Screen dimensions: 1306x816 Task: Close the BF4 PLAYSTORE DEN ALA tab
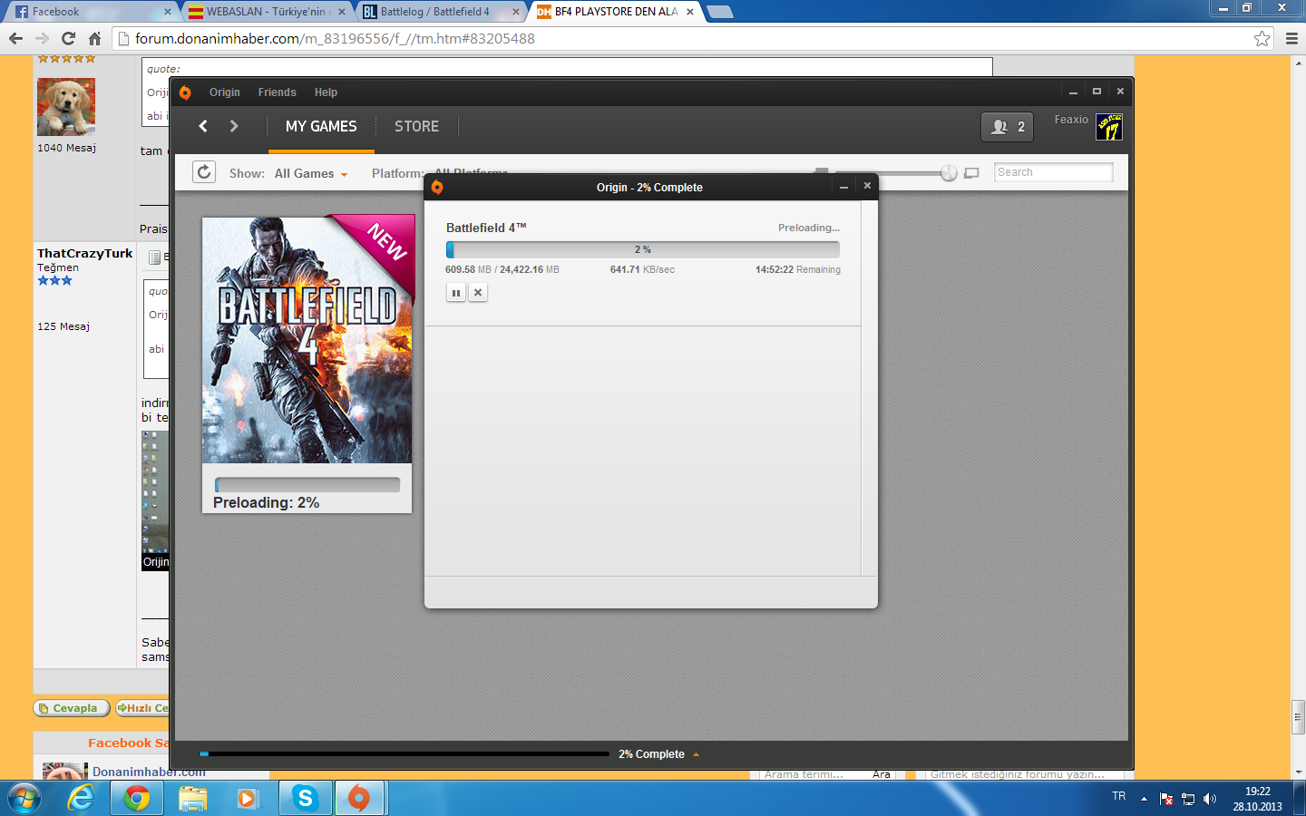(690, 12)
